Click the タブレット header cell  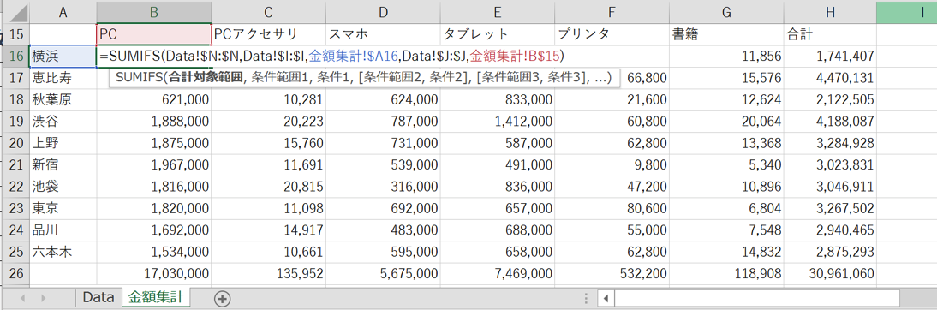[497, 34]
